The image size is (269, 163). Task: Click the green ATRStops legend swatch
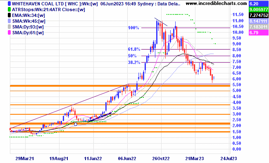[x=9, y=9]
